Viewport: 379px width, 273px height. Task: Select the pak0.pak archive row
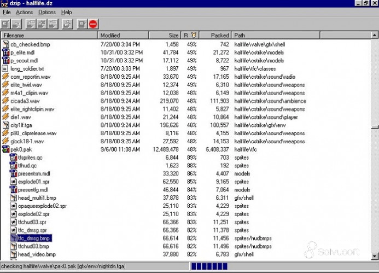(21, 149)
